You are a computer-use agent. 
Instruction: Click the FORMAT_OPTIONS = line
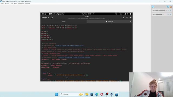point(47,40)
